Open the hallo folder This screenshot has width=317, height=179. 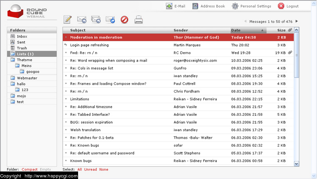tap(21, 84)
